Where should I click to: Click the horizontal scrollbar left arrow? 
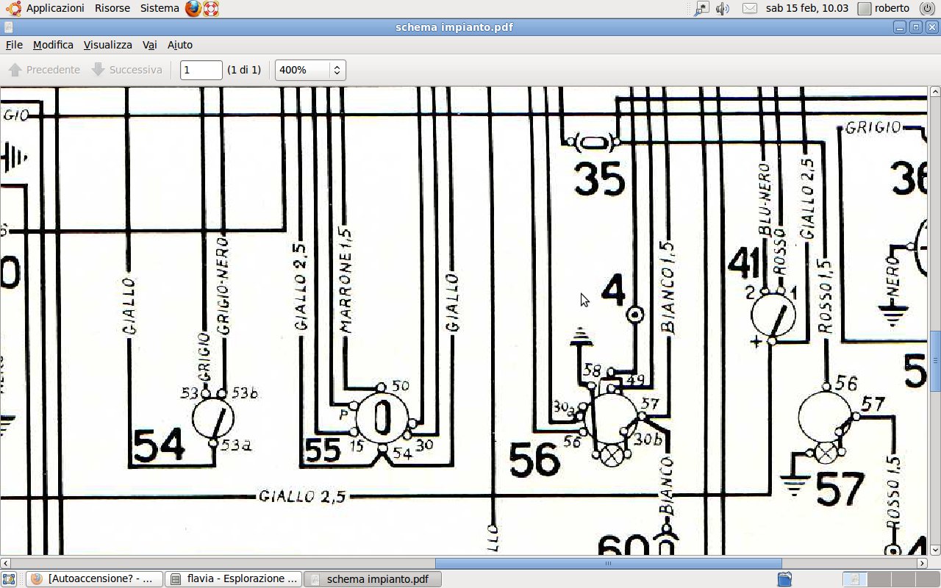click(5, 564)
